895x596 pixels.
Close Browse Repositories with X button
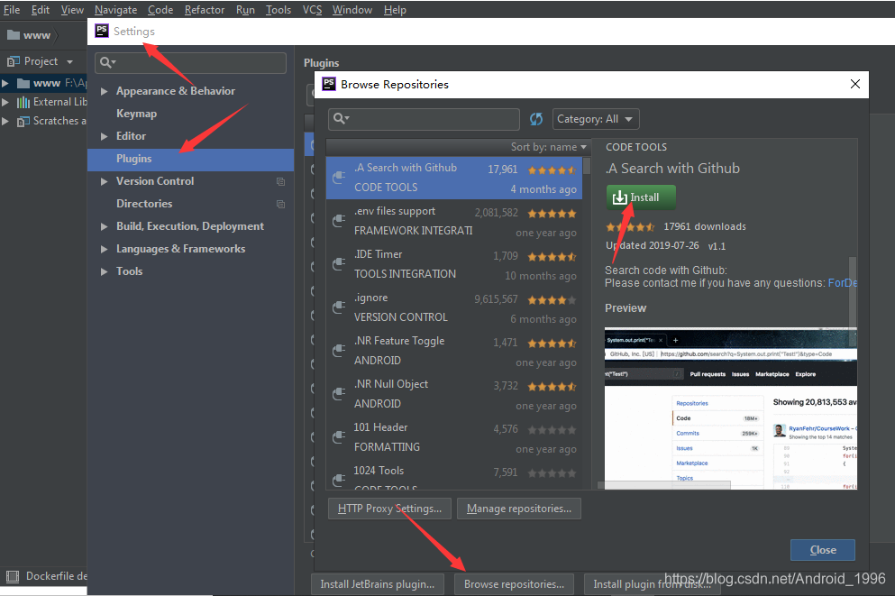pyautogui.click(x=855, y=84)
